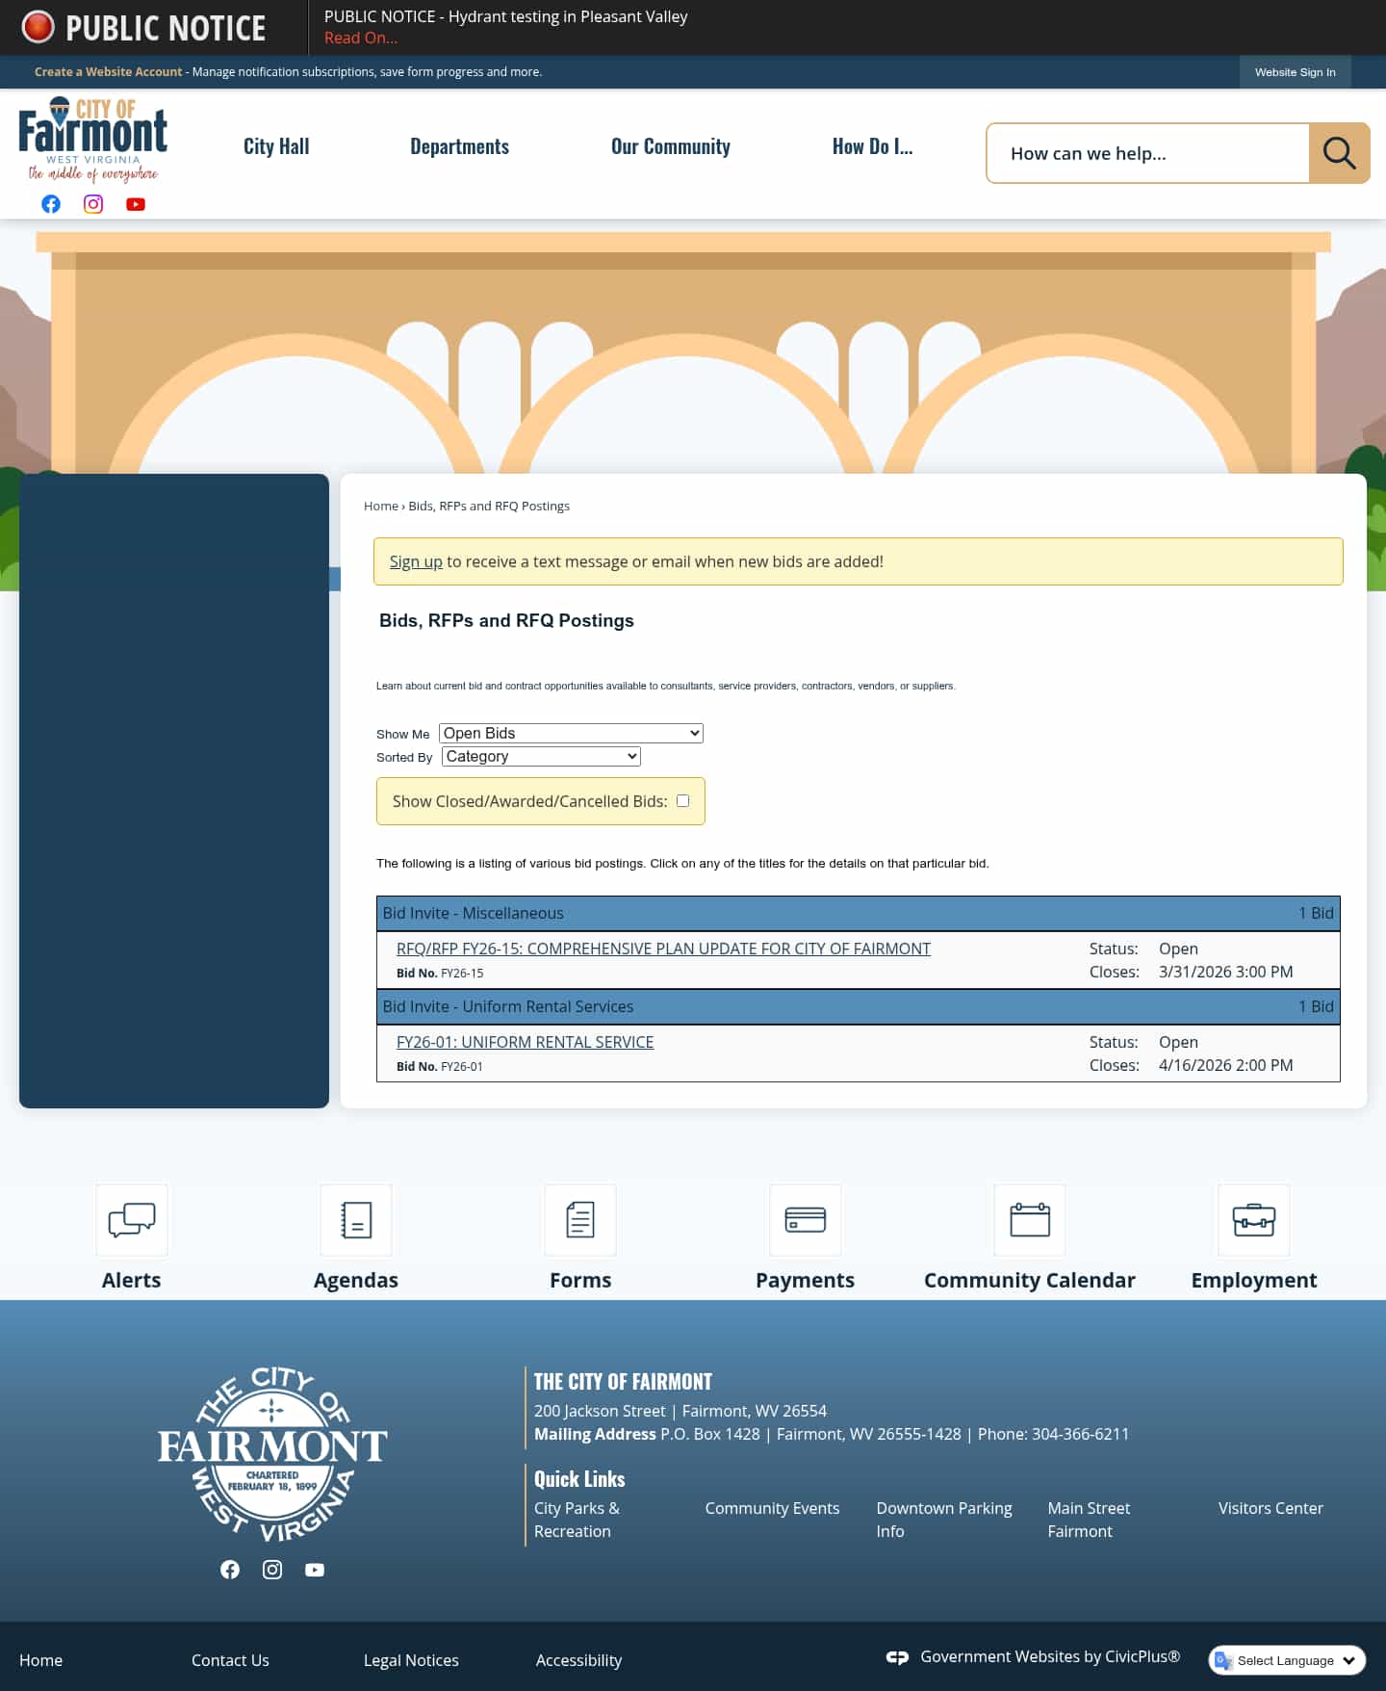Click Create a Website Account link

point(108,71)
